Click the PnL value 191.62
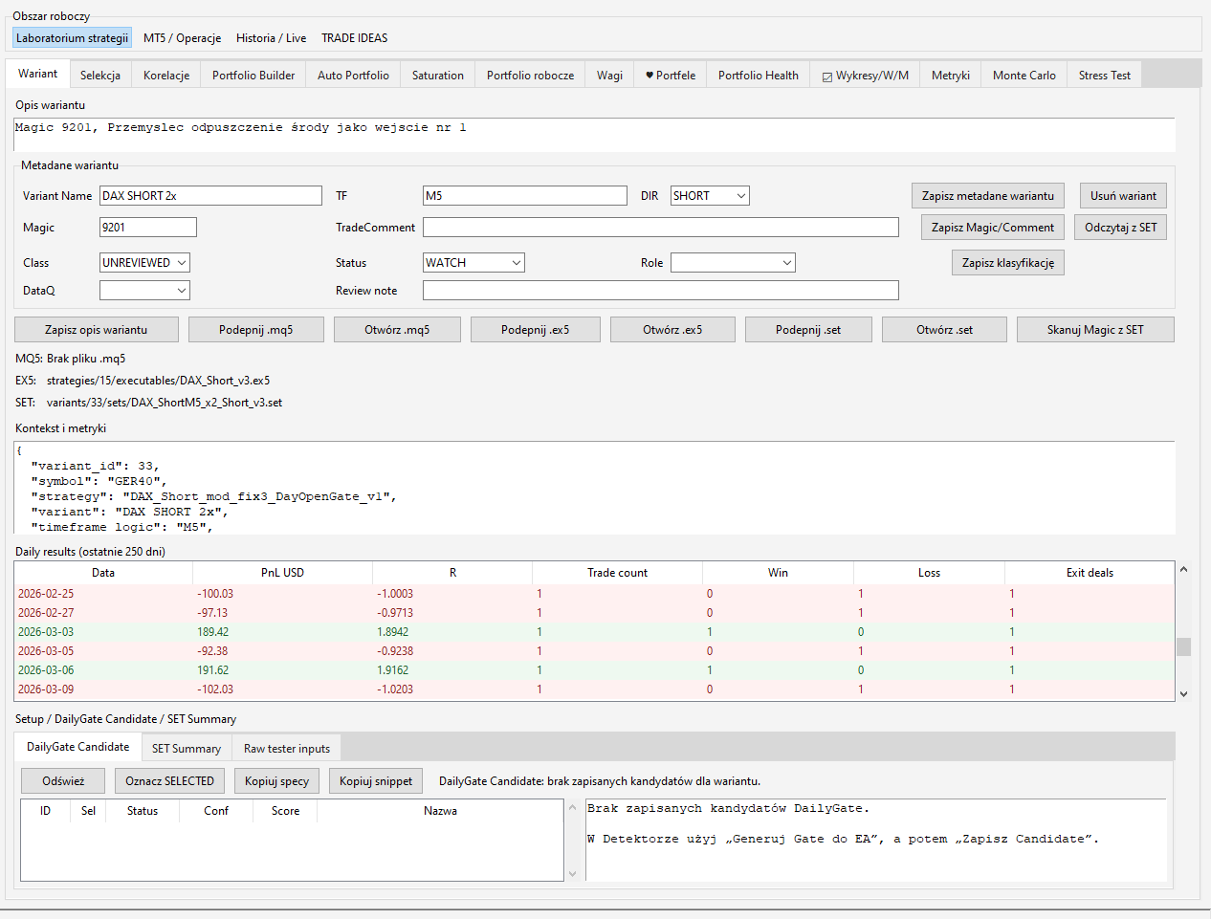Image resolution: width=1211 pixels, height=919 pixels. pyautogui.click(x=214, y=670)
